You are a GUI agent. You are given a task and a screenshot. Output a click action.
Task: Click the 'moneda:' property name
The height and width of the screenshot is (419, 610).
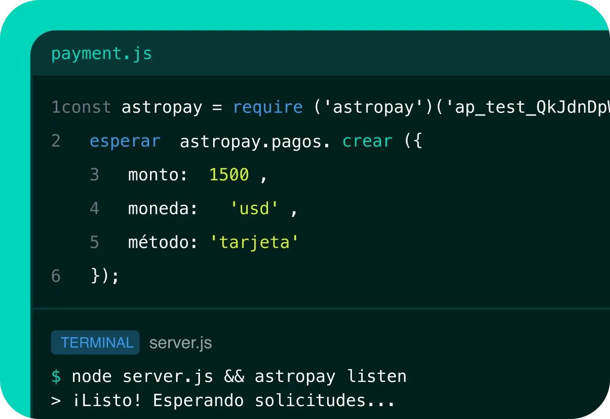(163, 209)
